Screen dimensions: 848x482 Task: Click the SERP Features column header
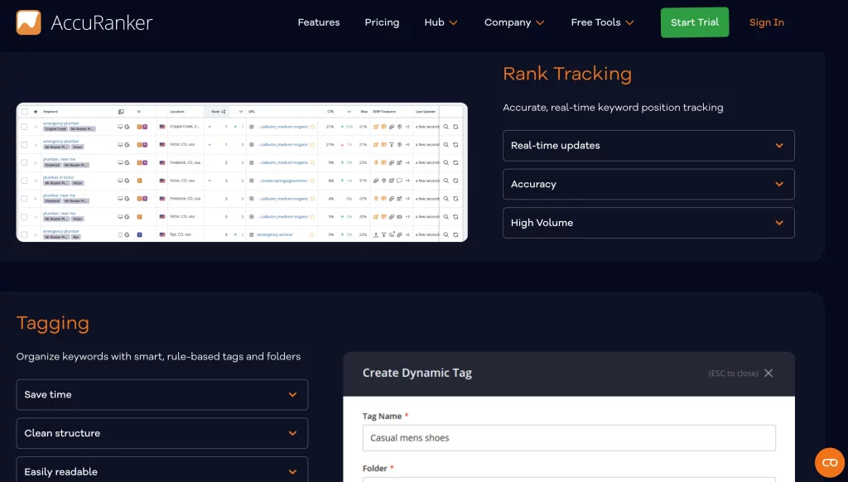384,112
